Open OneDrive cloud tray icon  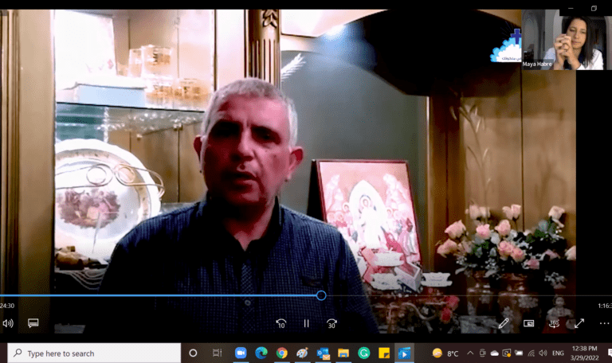495,353
